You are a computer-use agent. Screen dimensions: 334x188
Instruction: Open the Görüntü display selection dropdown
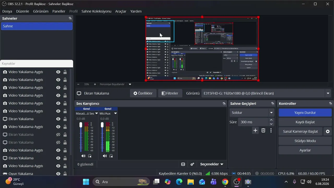328,93
